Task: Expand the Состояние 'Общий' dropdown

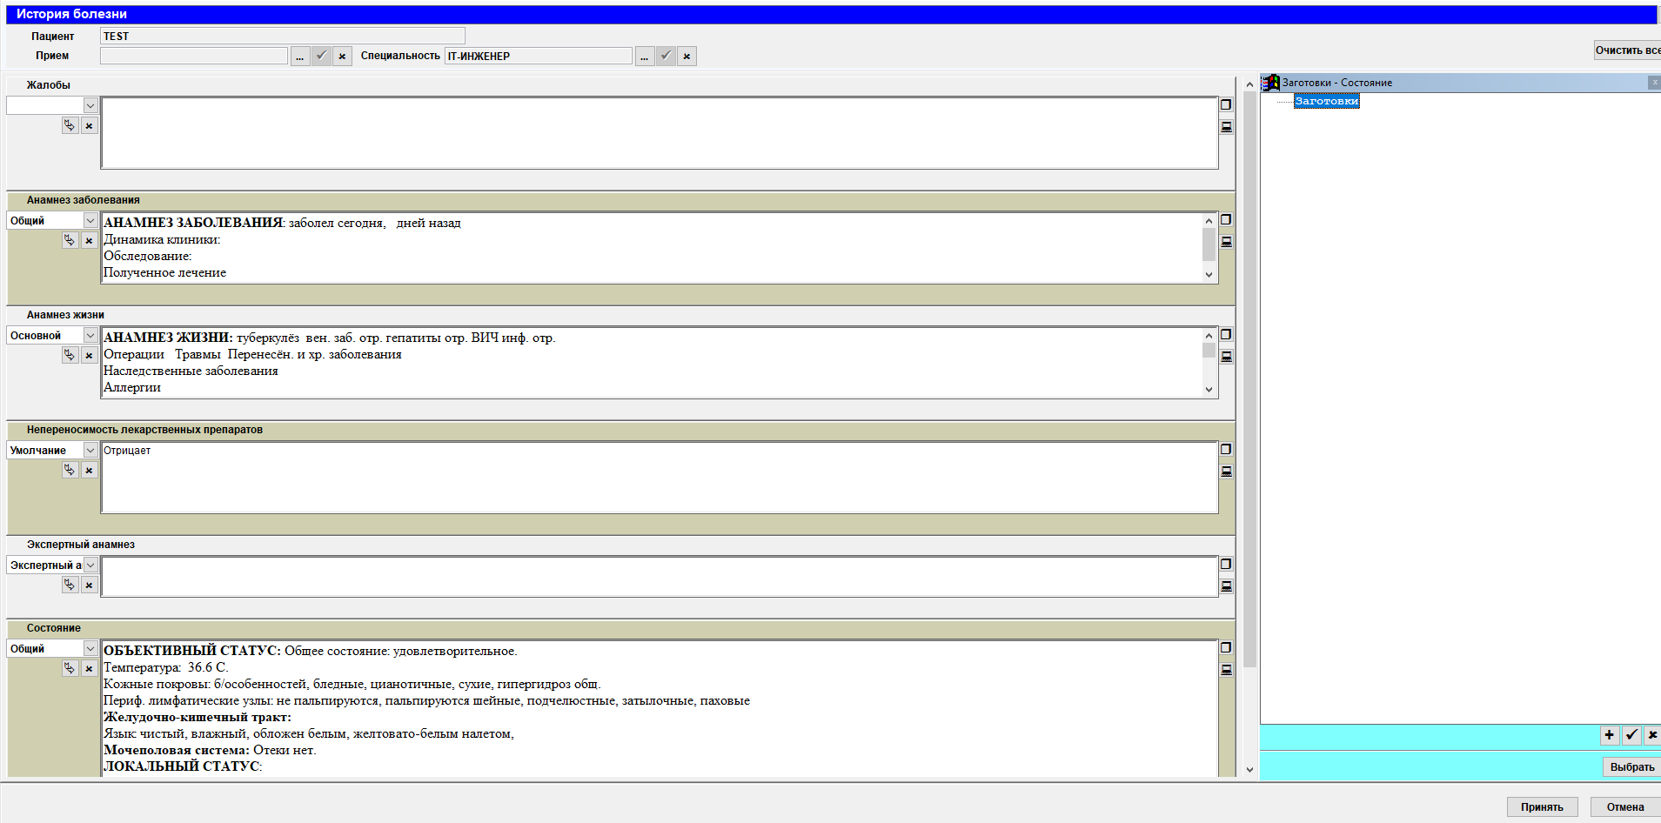Action: (90, 649)
